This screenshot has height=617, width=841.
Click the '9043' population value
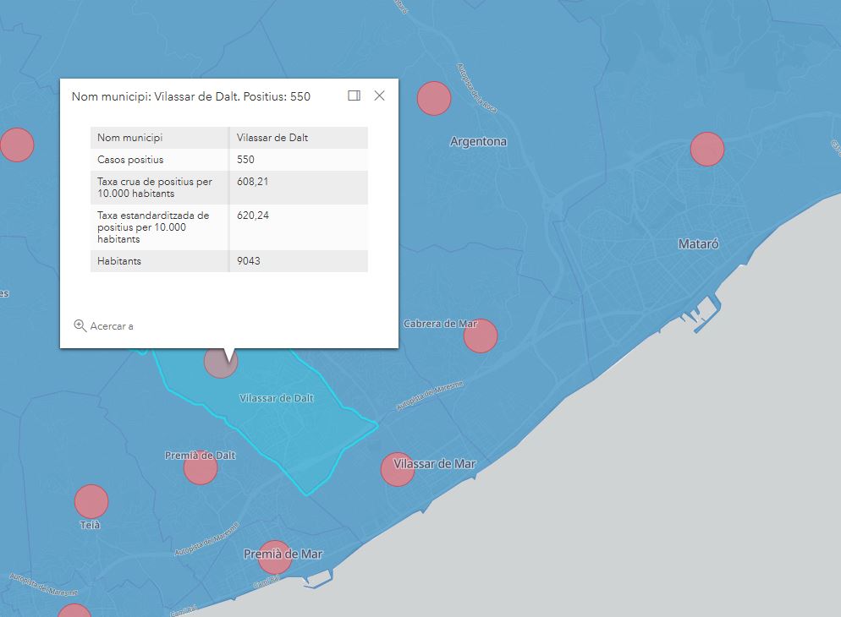(x=249, y=261)
